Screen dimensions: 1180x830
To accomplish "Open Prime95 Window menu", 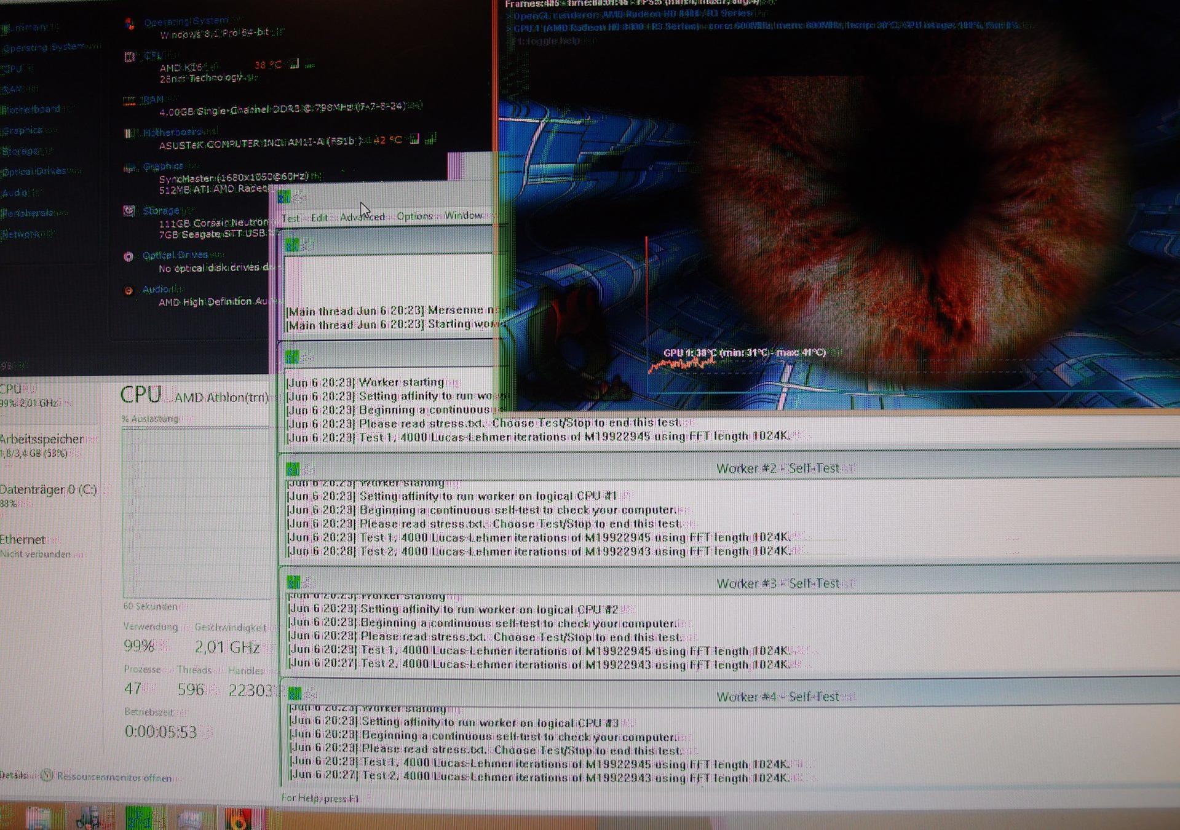I will point(463,215).
